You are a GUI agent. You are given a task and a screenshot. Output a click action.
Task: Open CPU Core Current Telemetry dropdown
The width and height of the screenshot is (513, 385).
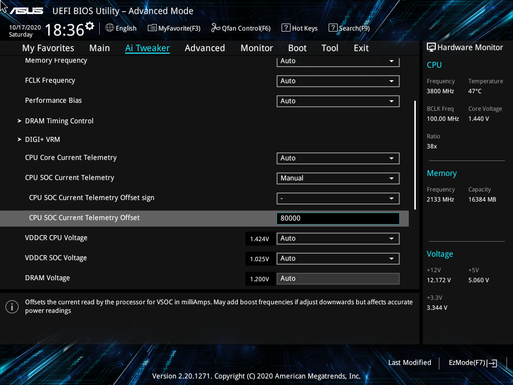coord(338,158)
